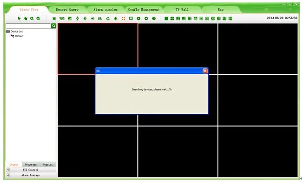
Task: Toggle the speaker audio icon
Action: (x=85, y=19)
